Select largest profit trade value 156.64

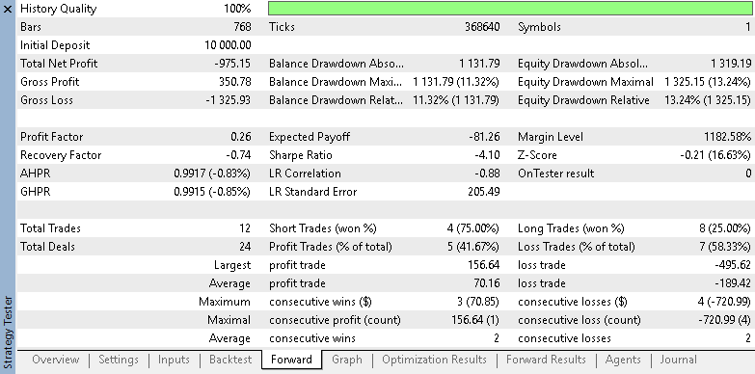point(483,265)
